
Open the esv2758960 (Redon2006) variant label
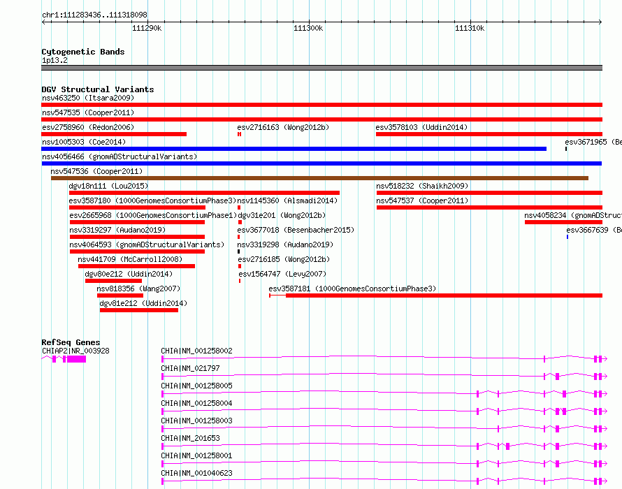tap(88, 127)
